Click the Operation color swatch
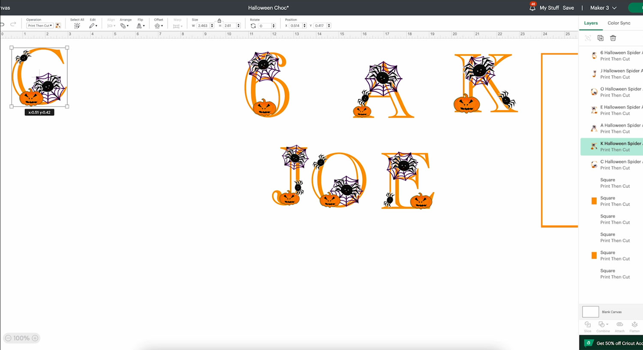Screen dimensions: 643x350 click(x=58, y=26)
